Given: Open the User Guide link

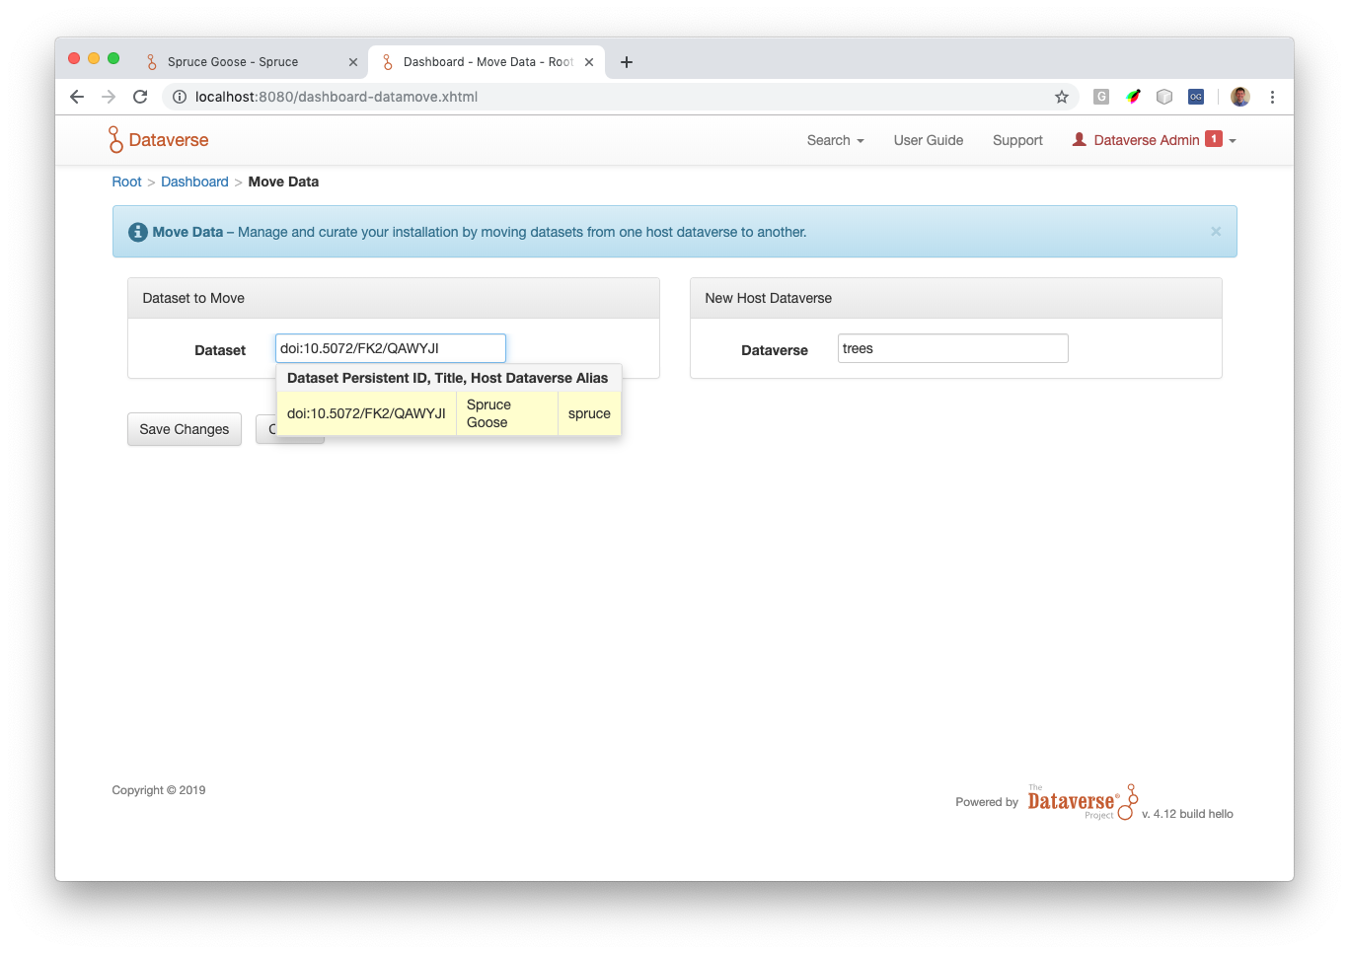Looking at the screenshot, I should [929, 140].
